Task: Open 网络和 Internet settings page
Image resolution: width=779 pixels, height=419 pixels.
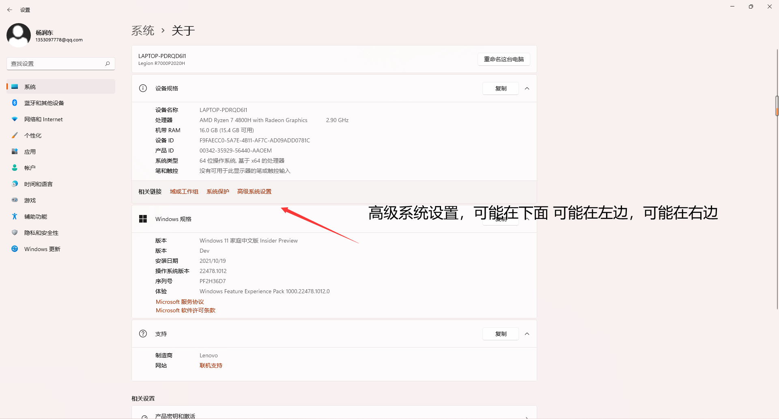Action: (61, 119)
